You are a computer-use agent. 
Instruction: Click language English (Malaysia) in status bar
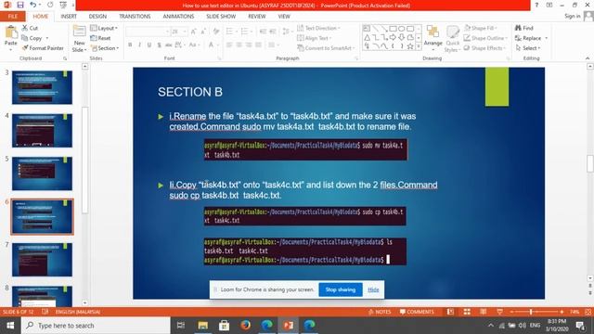point(78,312)
